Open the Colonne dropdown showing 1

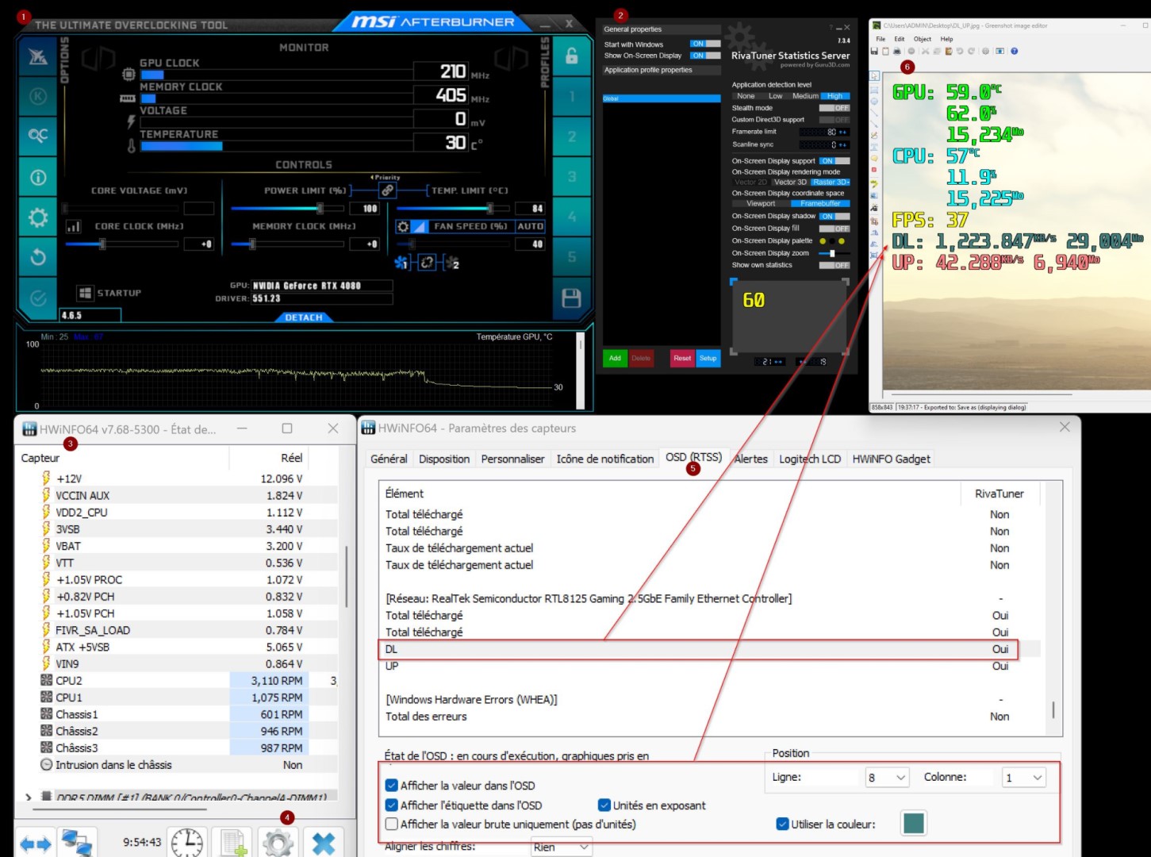pos(1024,778)
